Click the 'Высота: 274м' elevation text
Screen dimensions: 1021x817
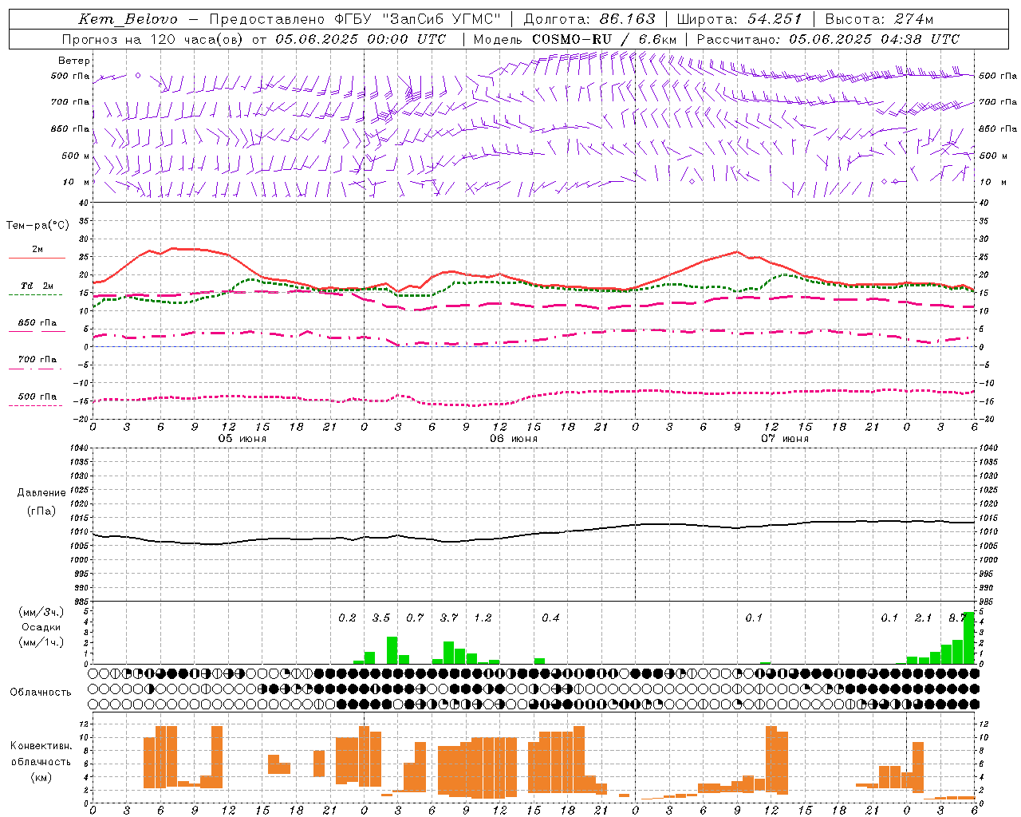click(x=878, y=19)
